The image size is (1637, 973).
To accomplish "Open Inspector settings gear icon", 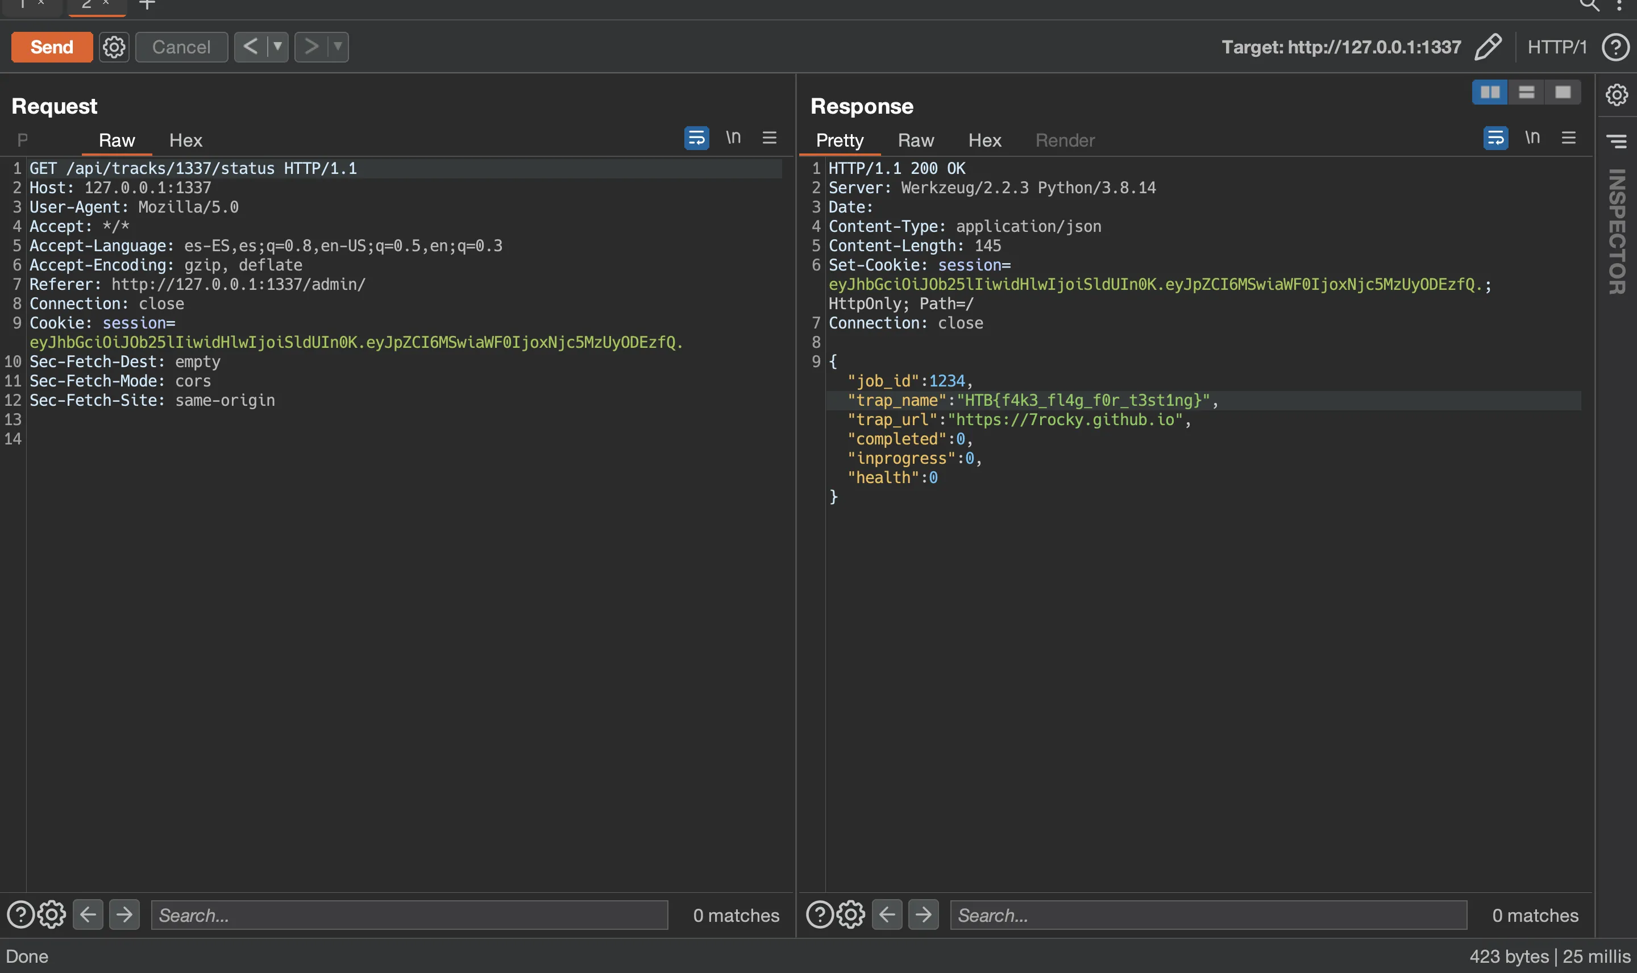I will coord(1617,94).
